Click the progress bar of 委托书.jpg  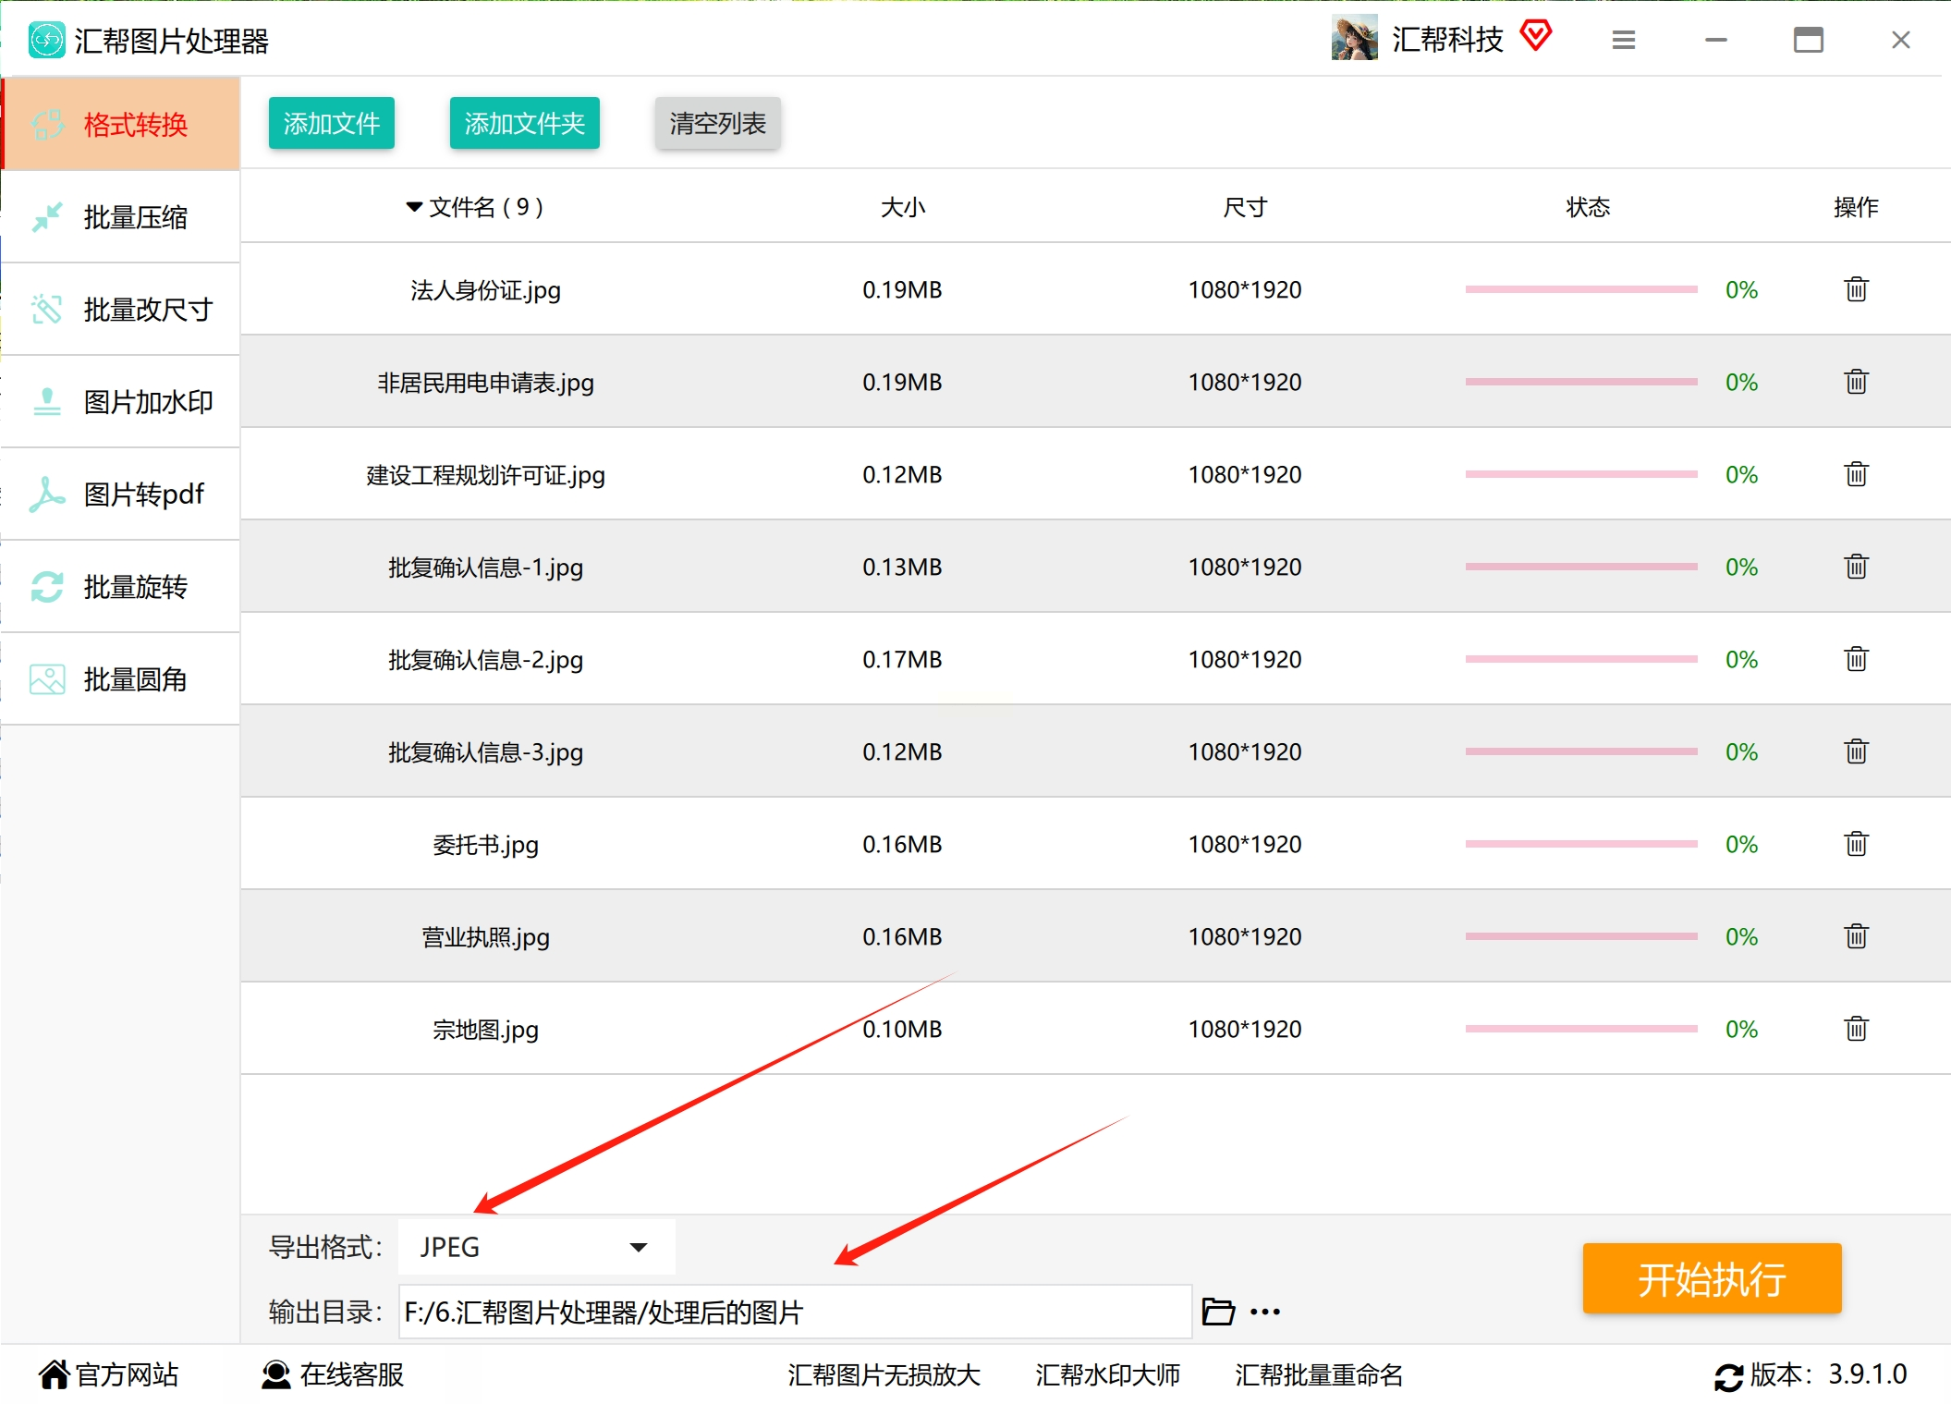[1580, 844]
